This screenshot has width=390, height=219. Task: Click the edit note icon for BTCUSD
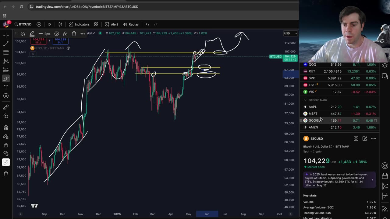click(x=365, y=139)
